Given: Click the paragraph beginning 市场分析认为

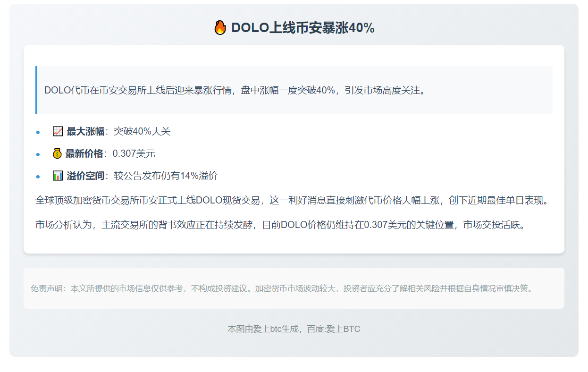Looking at the screenshot, I should tap(280, 224).
